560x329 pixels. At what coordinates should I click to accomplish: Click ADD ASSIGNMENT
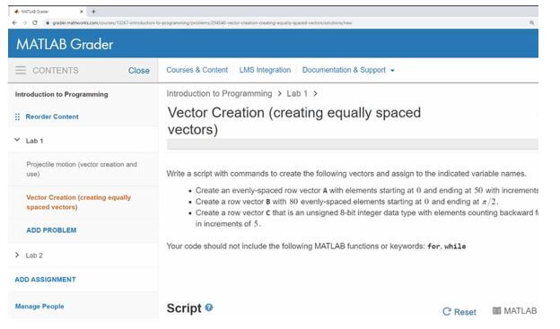(x=46, y=280)
